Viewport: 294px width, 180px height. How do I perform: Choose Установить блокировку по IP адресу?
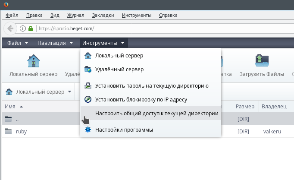click(141, 99)
